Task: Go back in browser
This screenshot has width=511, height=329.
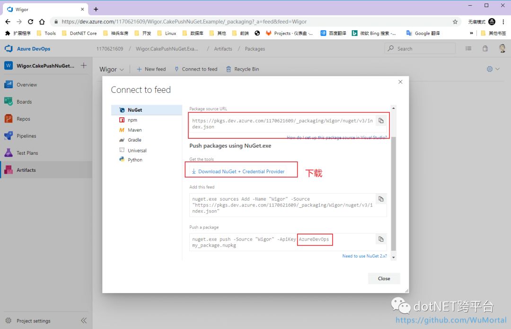Action: (x=8, y=21)
